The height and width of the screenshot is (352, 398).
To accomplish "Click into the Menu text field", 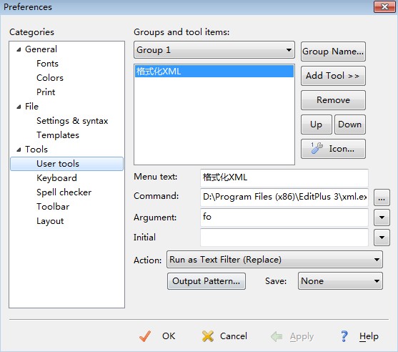I will pos(284,177).
